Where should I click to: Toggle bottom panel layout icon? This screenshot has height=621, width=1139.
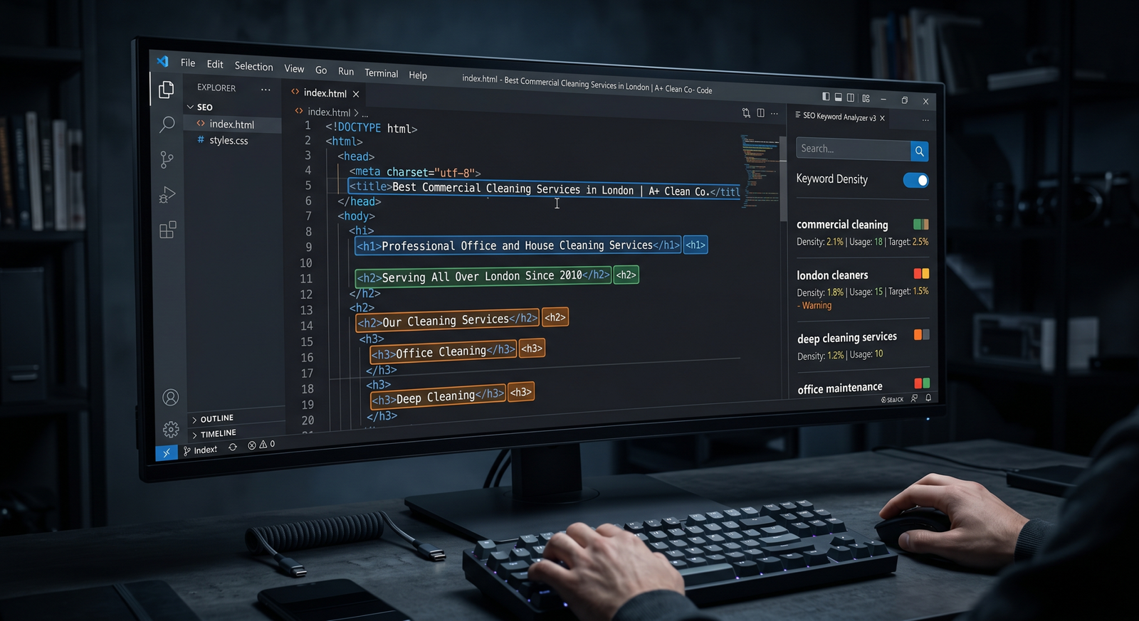839,97
